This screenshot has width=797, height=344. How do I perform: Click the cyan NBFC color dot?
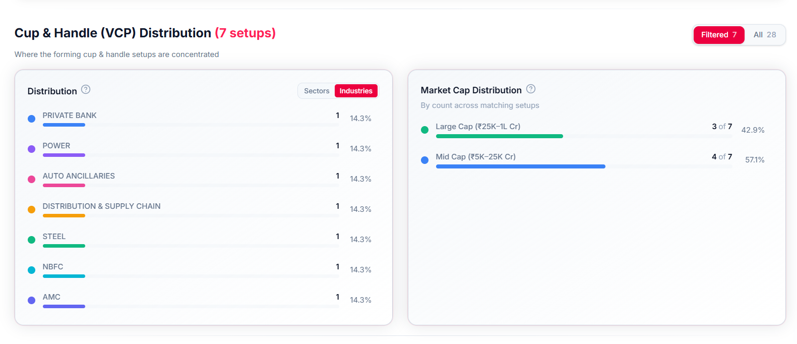(31, 270)
